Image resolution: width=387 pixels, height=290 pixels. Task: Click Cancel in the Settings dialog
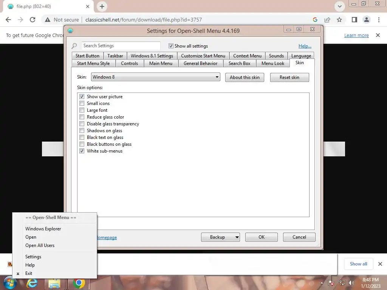pos(299,237)
